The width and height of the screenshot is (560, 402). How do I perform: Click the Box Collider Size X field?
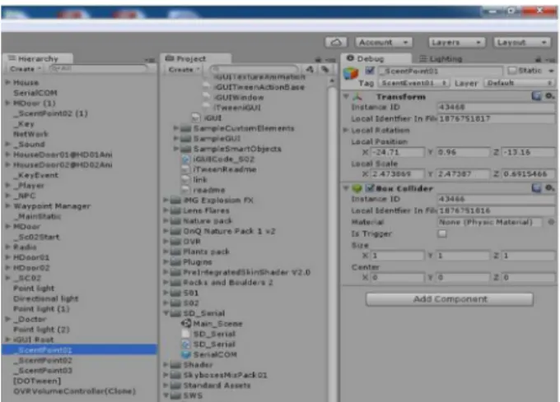398,256
